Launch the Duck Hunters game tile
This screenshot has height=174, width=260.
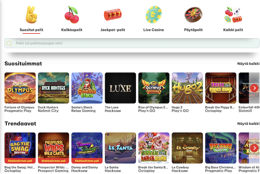(53, 88)
